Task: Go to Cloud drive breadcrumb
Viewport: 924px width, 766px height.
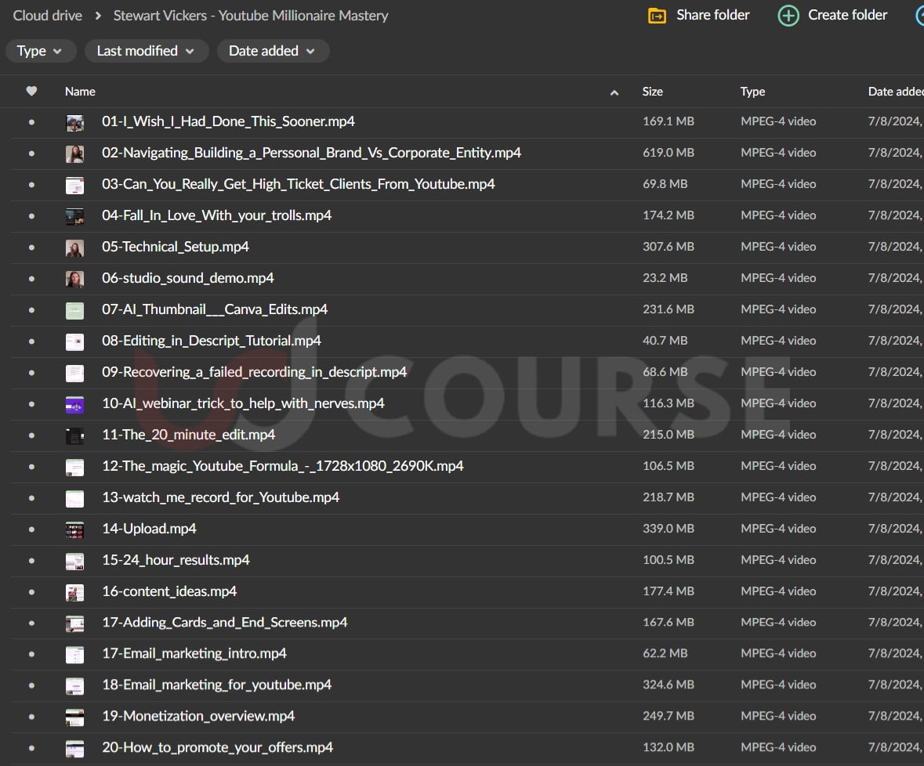Action: (x=47, y=16)
